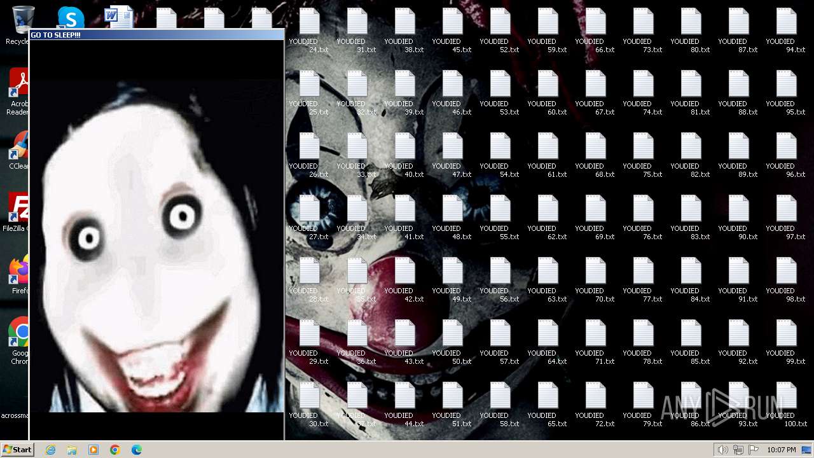Open Windows Explorer from the taskbar
This screenshot has width=814, height=458.
pos(72,450)
